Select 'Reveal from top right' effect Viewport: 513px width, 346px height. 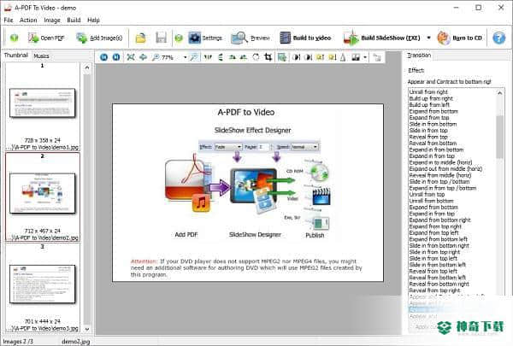pyautogui.click(x=434, y=290)
